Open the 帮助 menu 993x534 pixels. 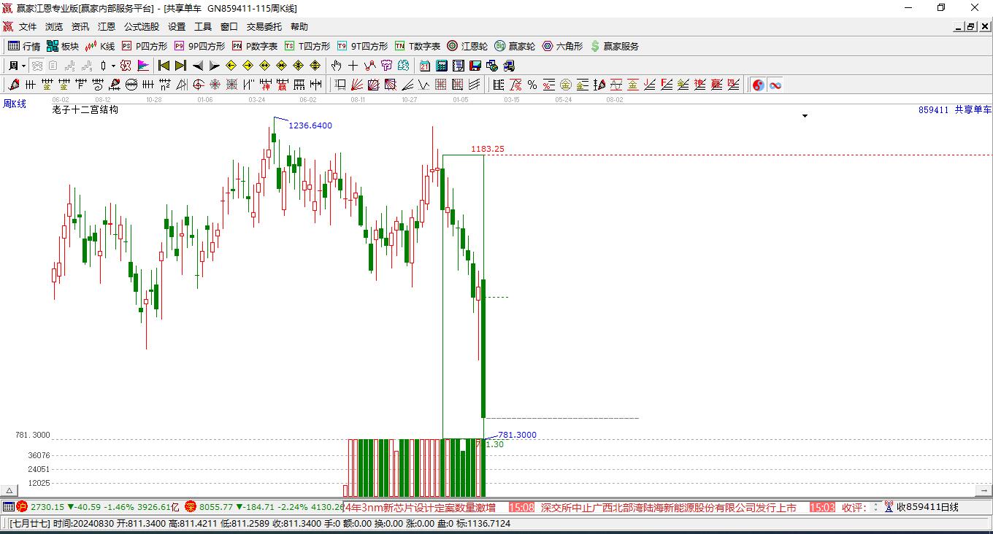point(299,26)
